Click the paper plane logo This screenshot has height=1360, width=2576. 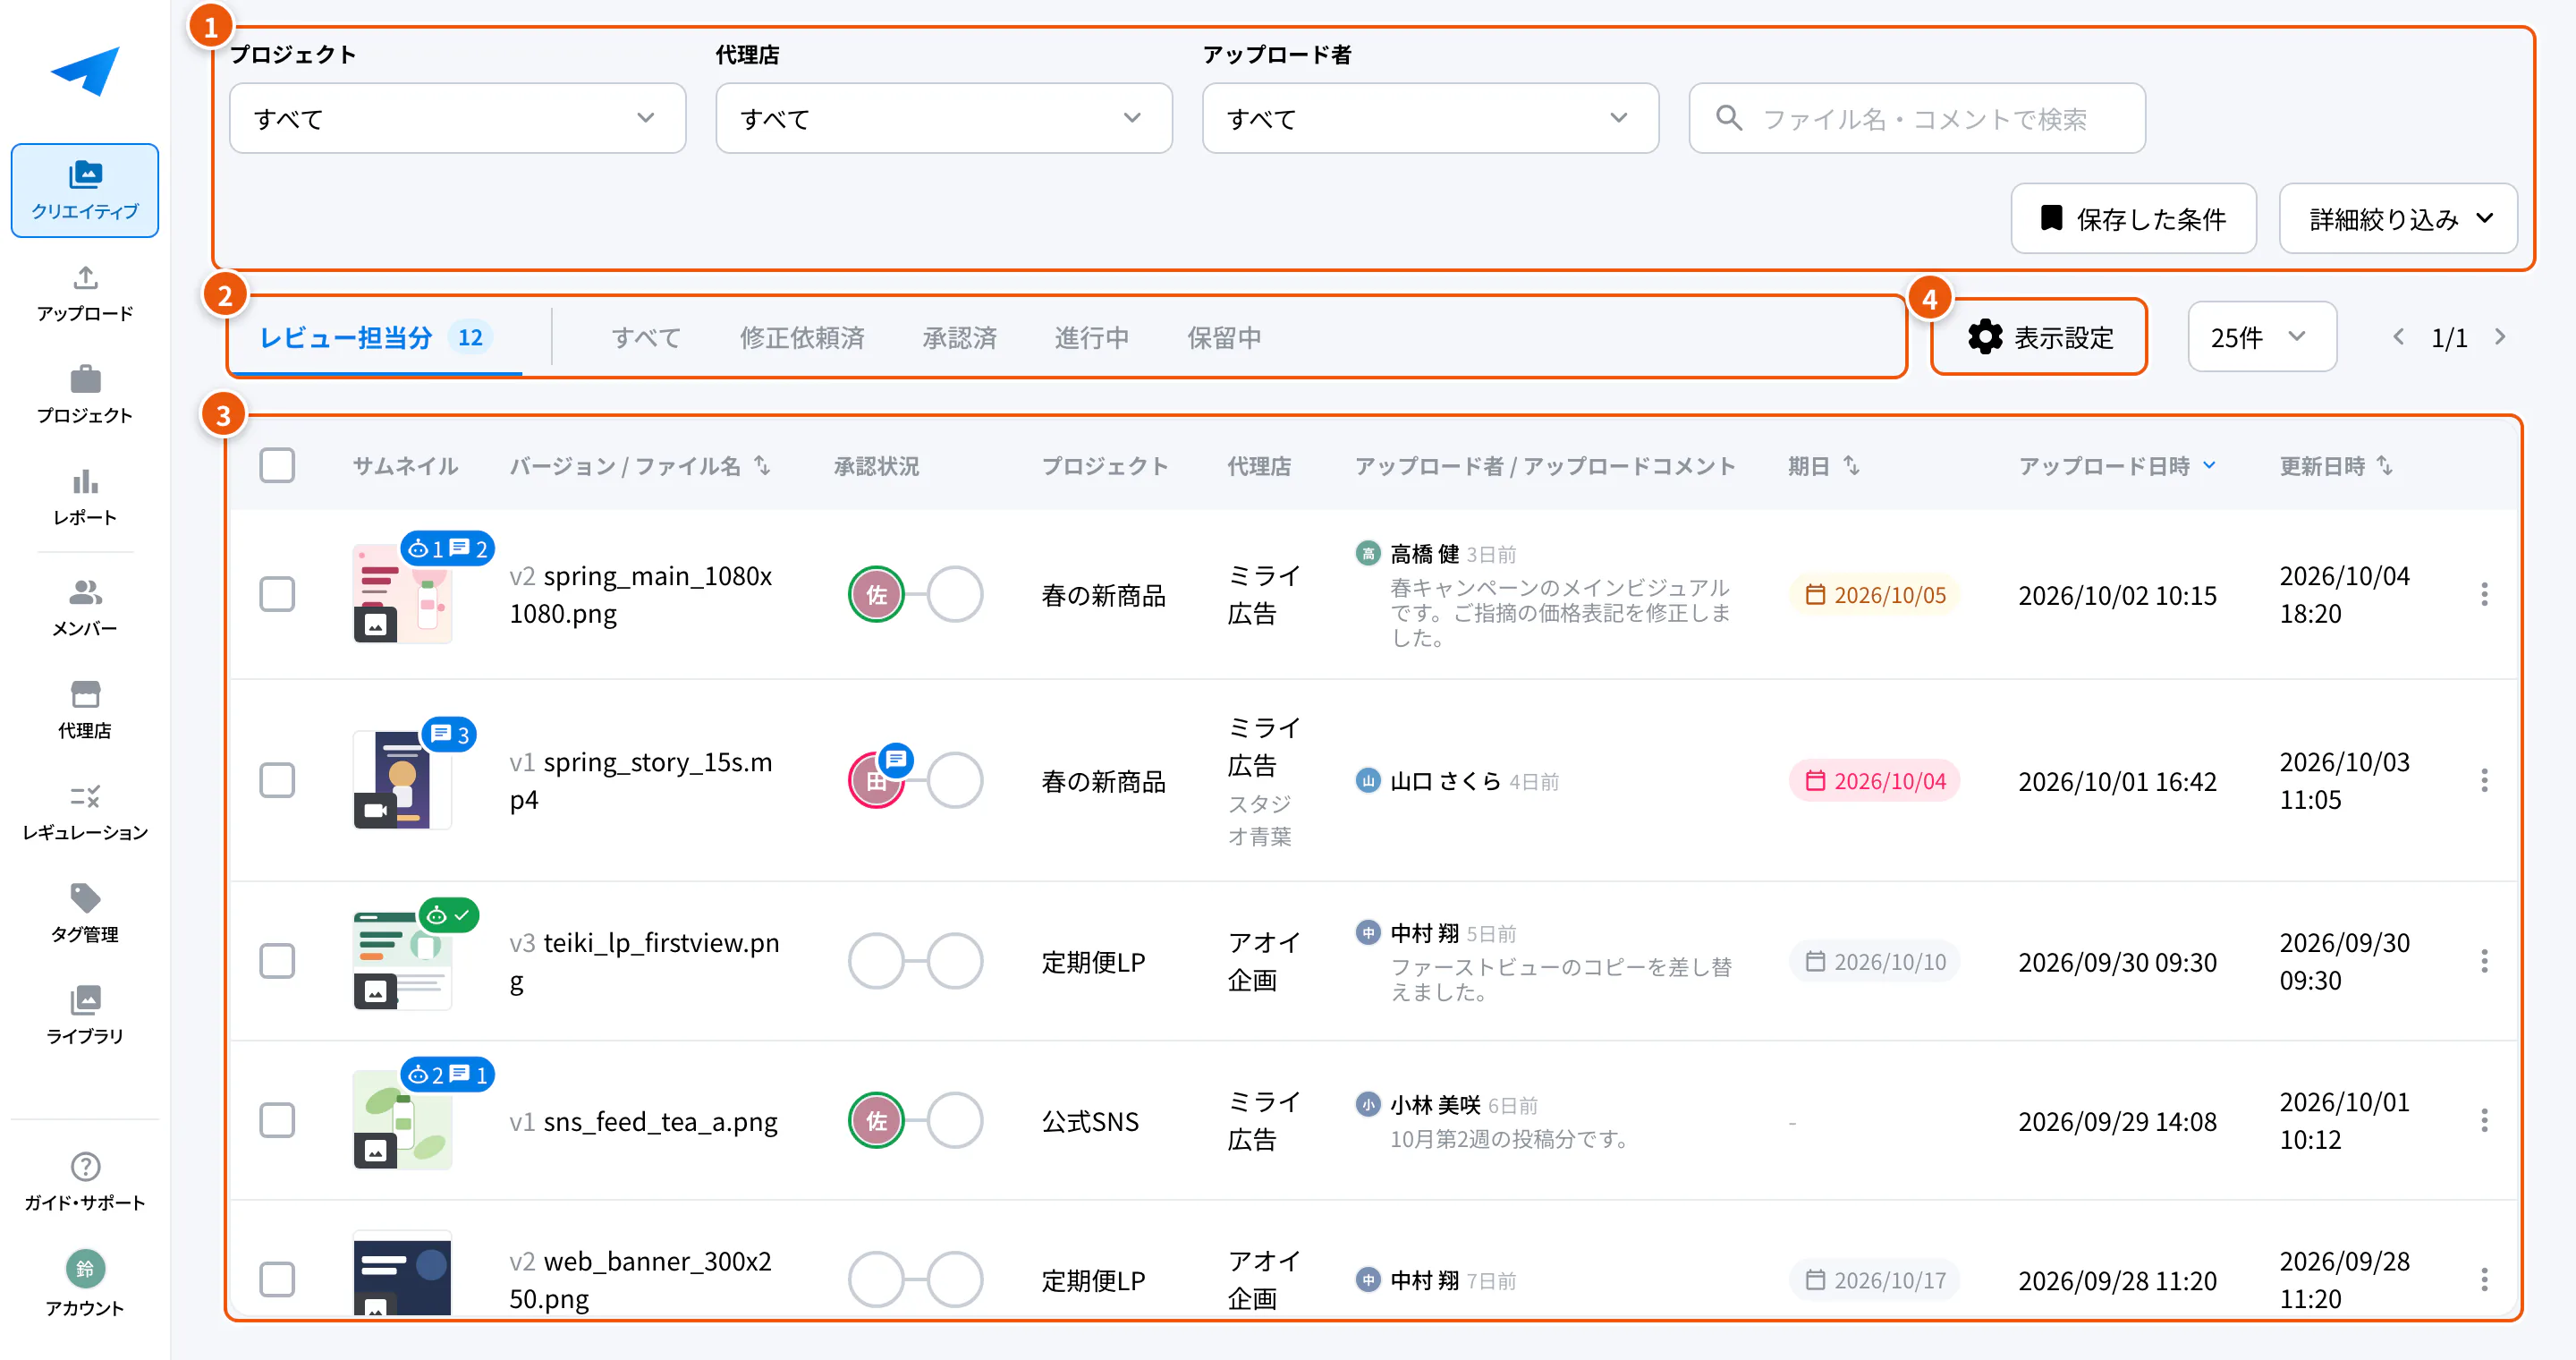[85, 71]
